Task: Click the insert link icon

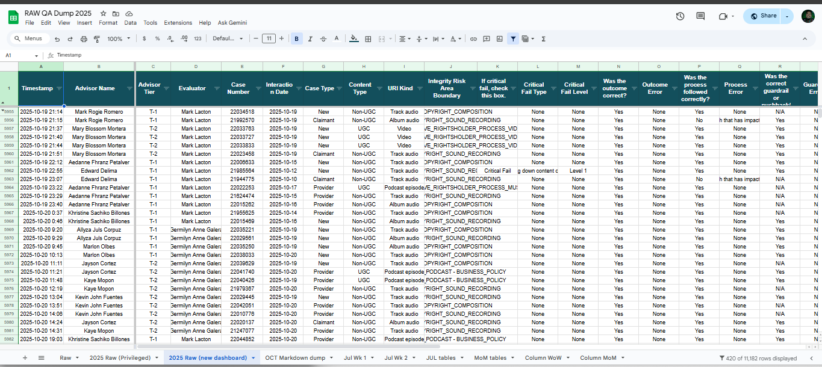Action: click(x=473, y=39)
